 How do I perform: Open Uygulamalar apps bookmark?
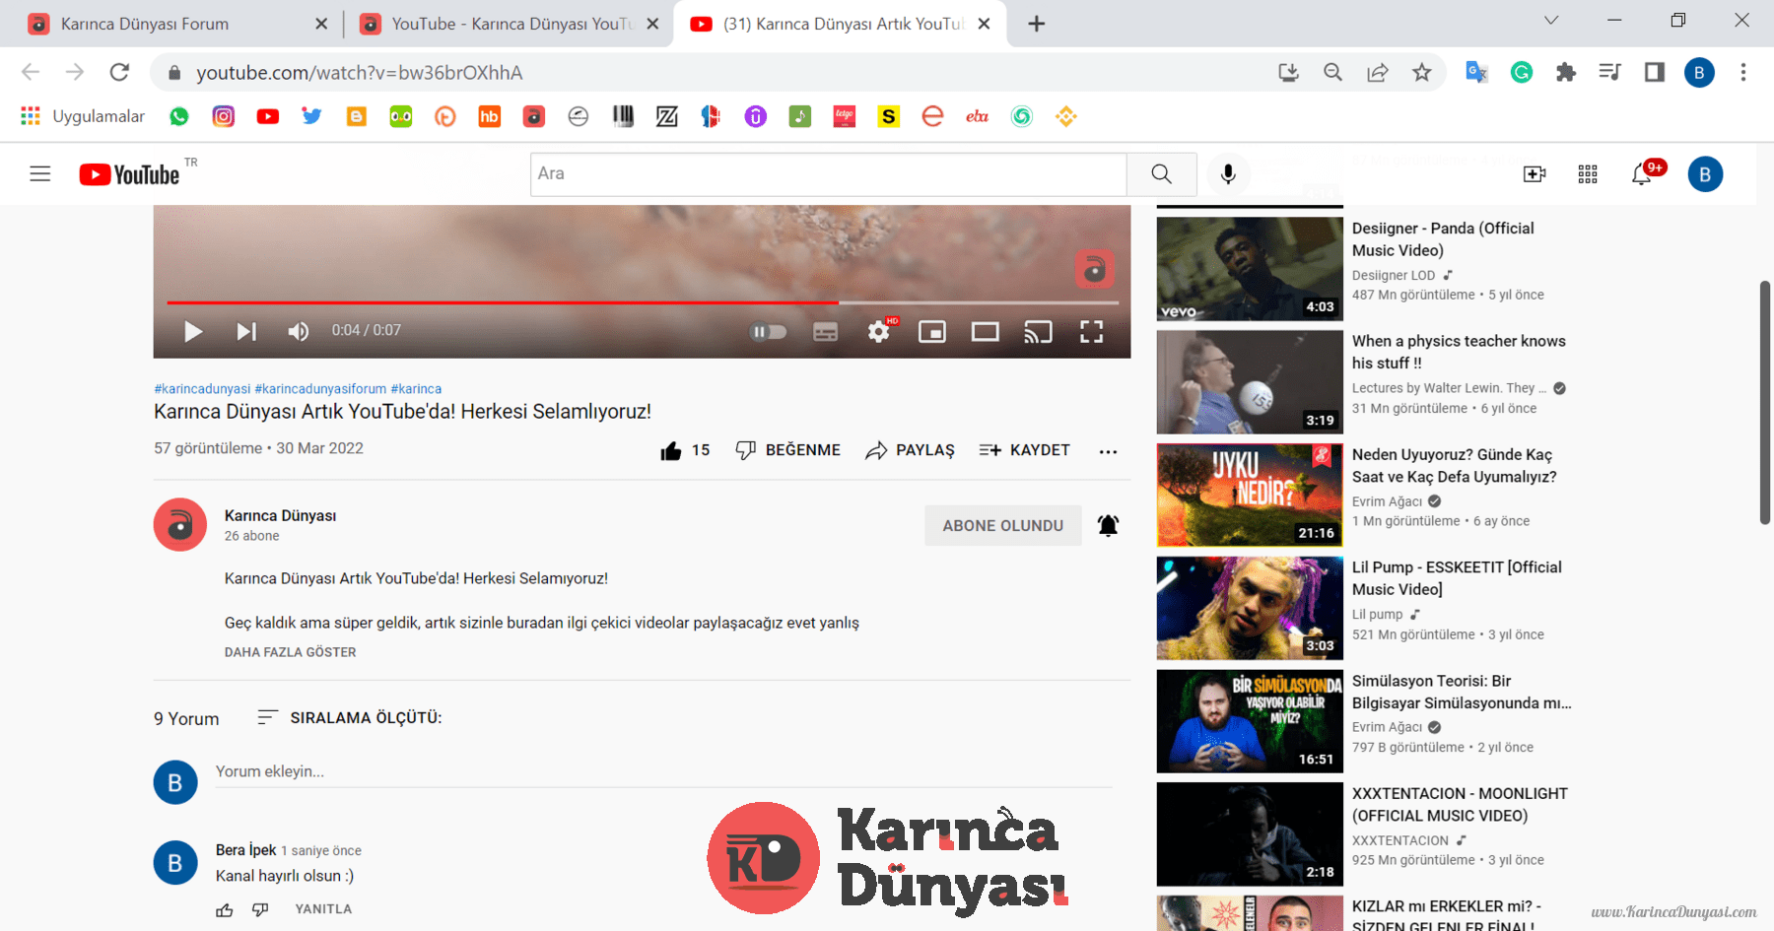[83, 116]
